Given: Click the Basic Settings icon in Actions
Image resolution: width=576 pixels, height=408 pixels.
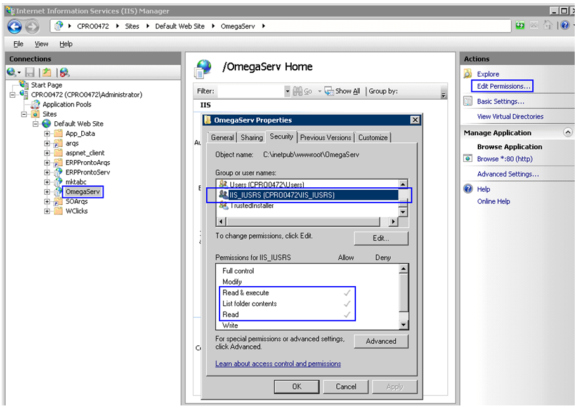Looking at the screenshot, I should (468, 101).
